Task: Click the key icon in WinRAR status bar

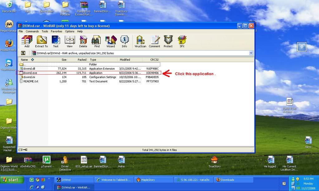Action: (x=25, y=150)
